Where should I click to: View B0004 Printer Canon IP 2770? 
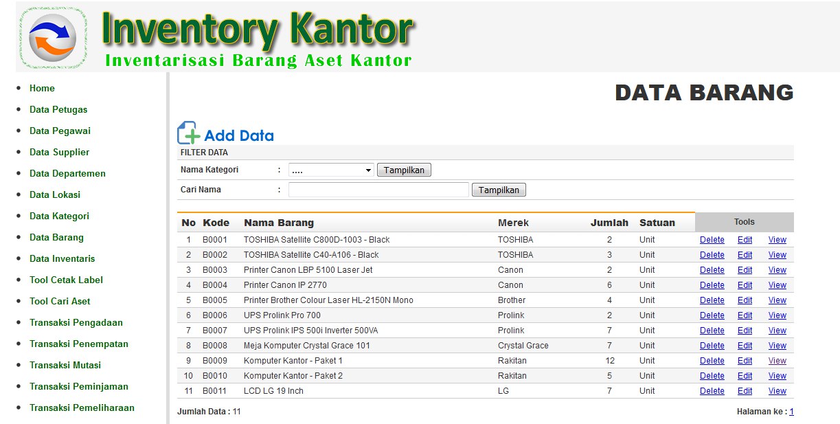pyautogui.click(x=777, y=285)
